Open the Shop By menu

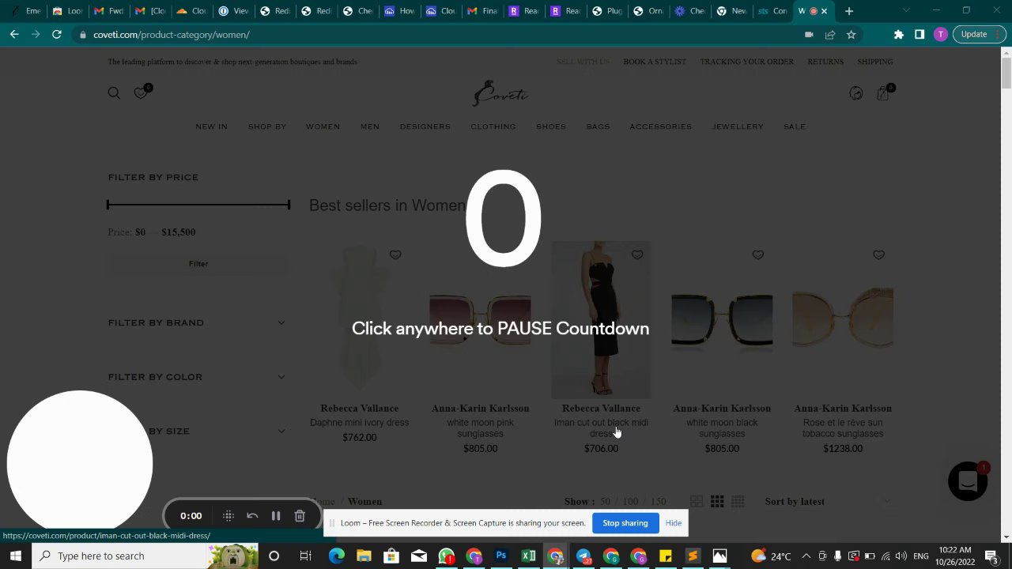tap(267, 126)
